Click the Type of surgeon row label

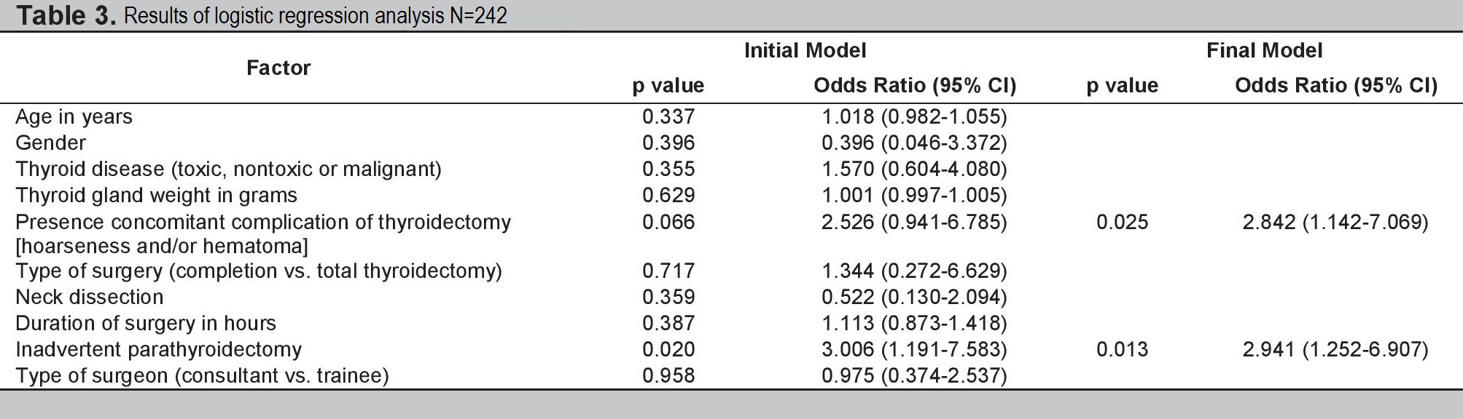pyautogui.click(x=202, y=375)
